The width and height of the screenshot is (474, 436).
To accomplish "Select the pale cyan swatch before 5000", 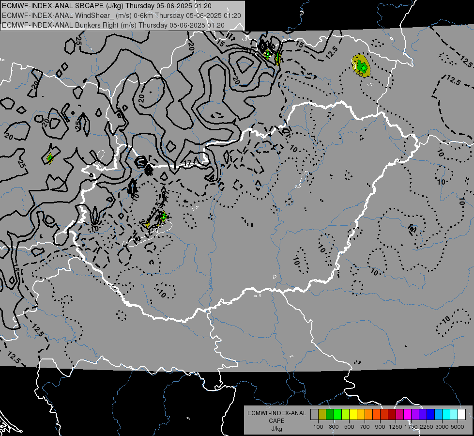I will tap(454, 414).
